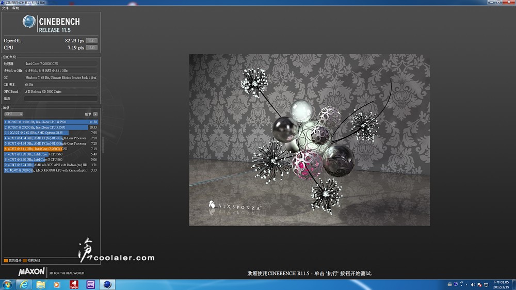The height and width of the screenshot is (290, 516).
Task: Open the CPU-Z app on taskbar
Action: click(x=90, y=284)
